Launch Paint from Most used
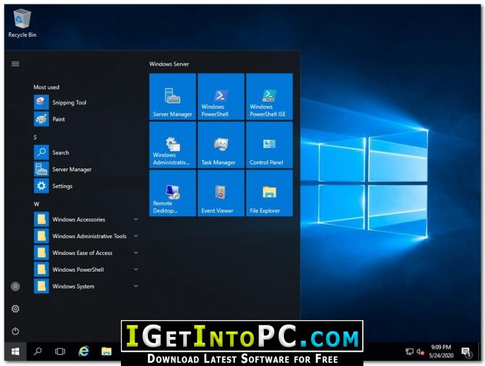 (x=87, y=119)
